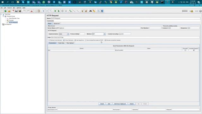Viewport: 202px width, 114px height.
Task: Click the Delete parameter button
Action: pos(132,104)
